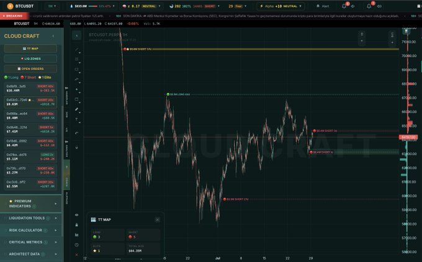Click the OPEN ORDERS button
Image resolution: width=422 pixels, height=262 pixels.
click(30, 69)
